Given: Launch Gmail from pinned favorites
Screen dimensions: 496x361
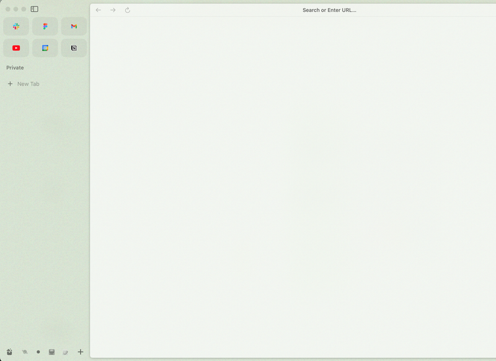Looking at the screenshot, I should pos(74,27).
